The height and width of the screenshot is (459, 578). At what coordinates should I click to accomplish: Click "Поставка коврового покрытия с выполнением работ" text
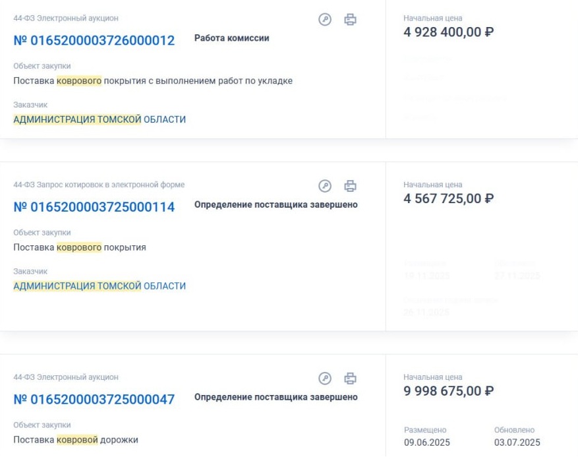point(153,81)
